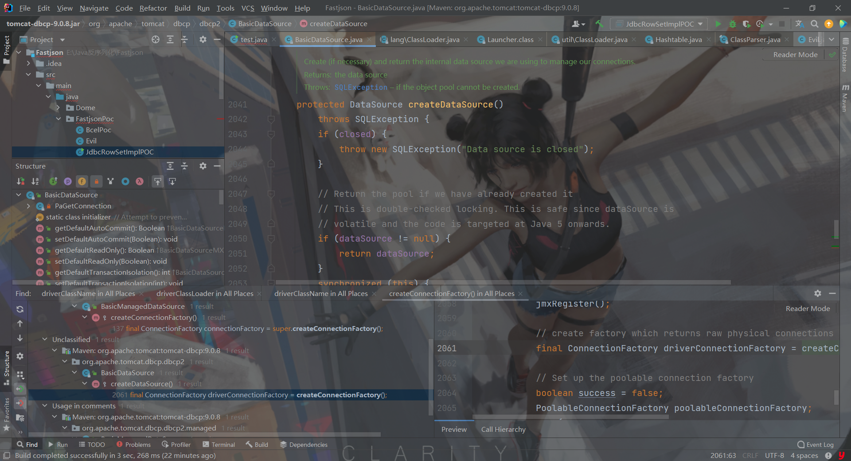Screen dimensions: 851x461
Task: Run the JdbcRowSetImplPOC configuration
Action: (718, 24)
